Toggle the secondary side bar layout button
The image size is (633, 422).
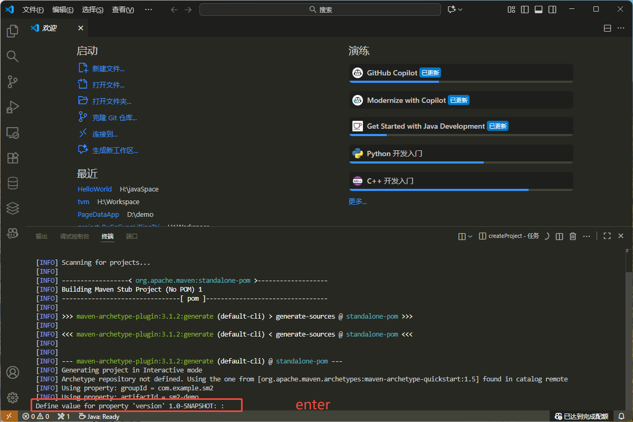click(552, 9)
